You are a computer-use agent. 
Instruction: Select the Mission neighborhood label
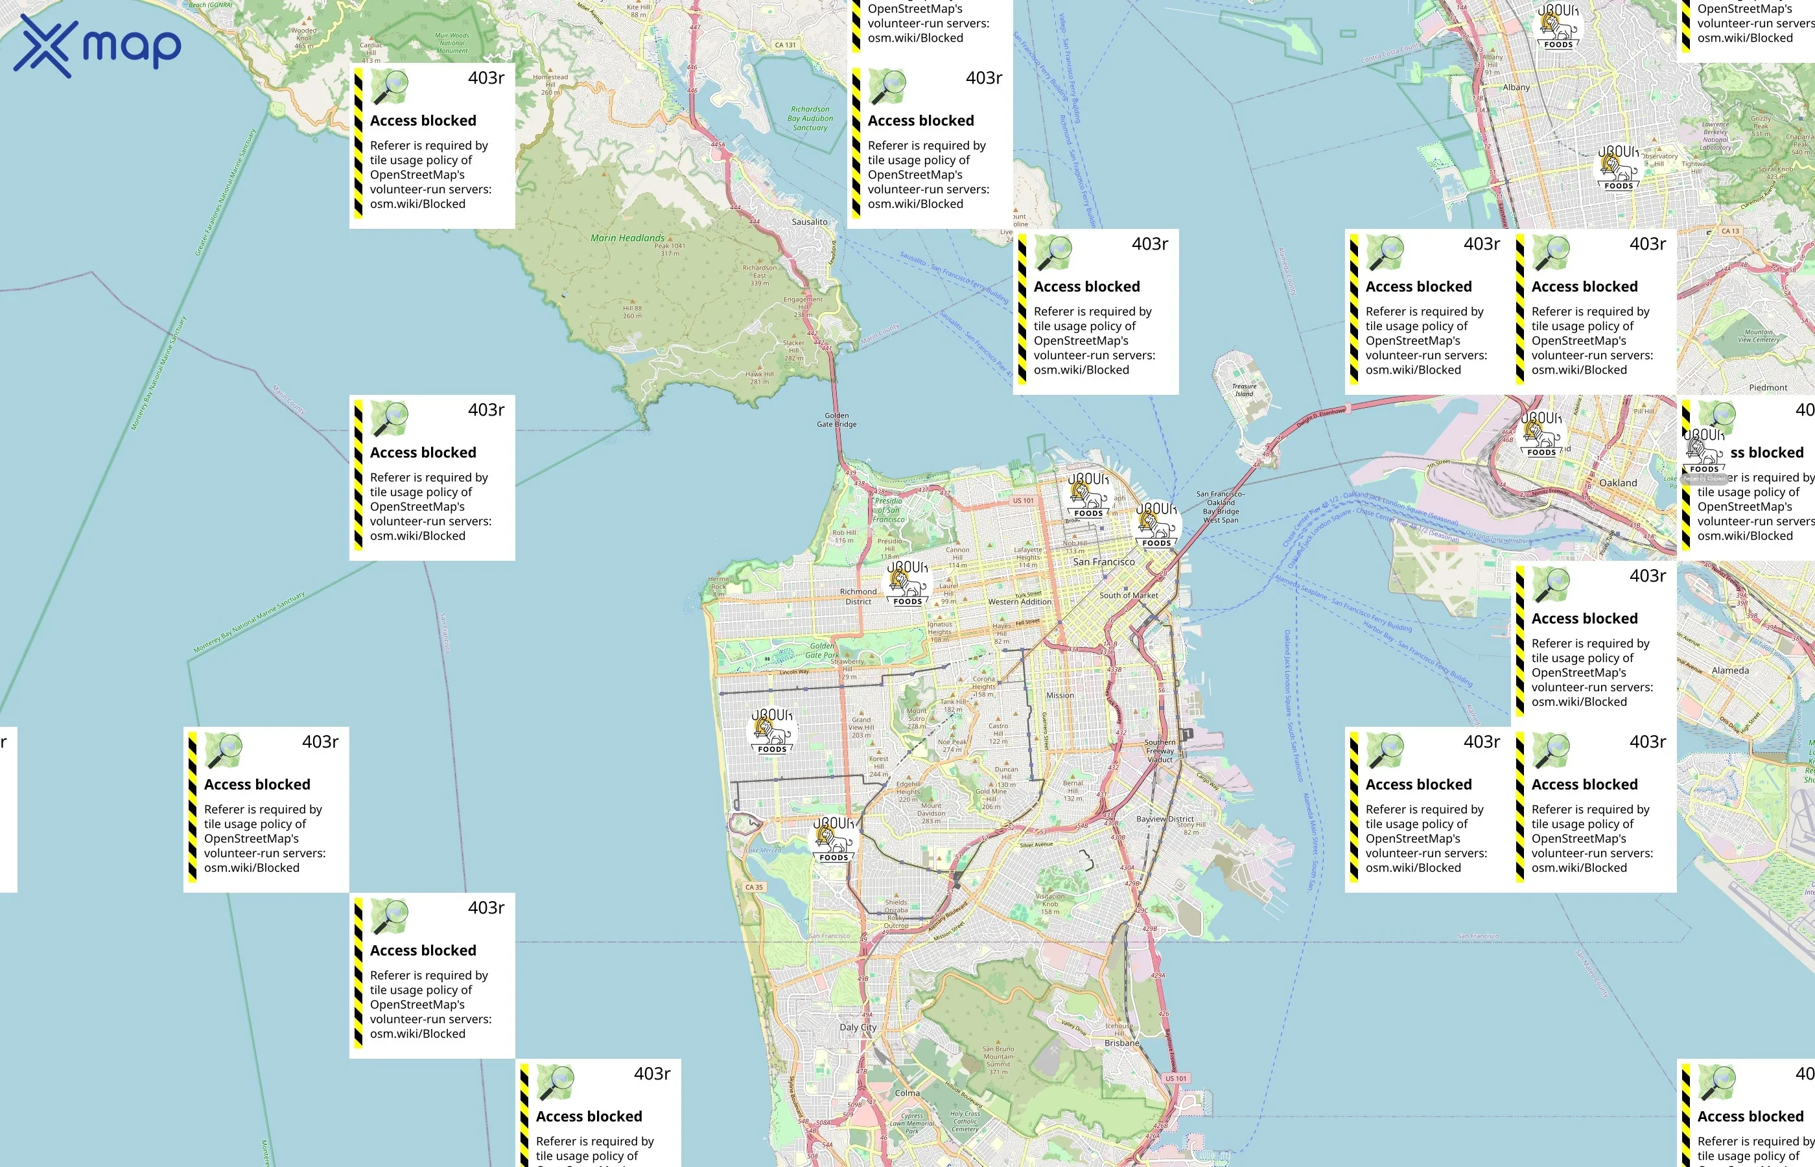pyautogui.click(x=1060, y=696)
